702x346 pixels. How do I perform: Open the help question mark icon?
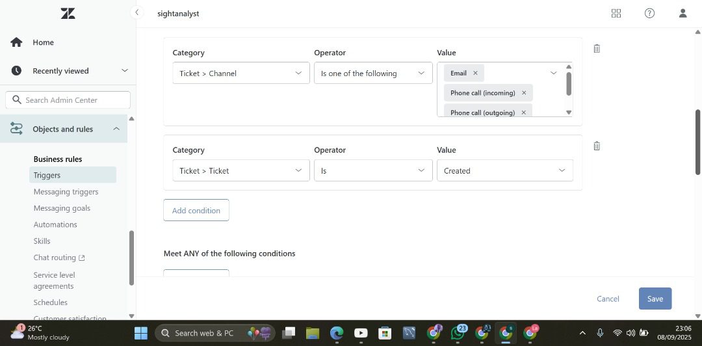click(649, 13)
